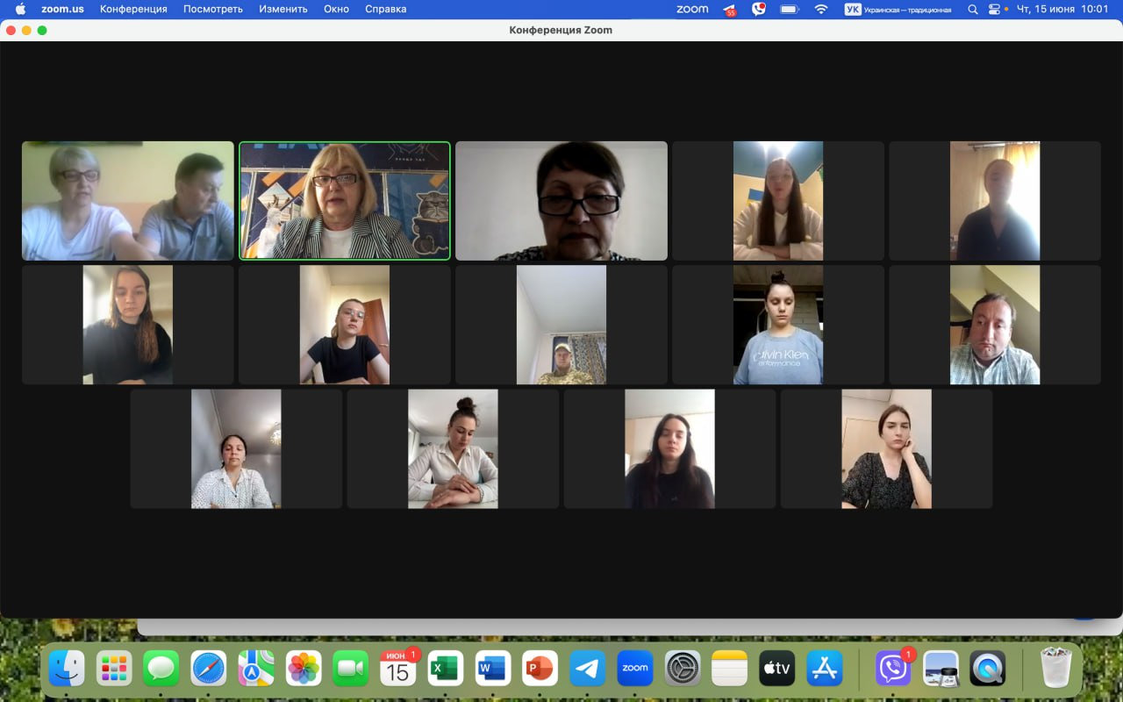Screen dimensions: 1123x702
Task: Show battery status from the menu bar
Action: click(x=789, y=9)
